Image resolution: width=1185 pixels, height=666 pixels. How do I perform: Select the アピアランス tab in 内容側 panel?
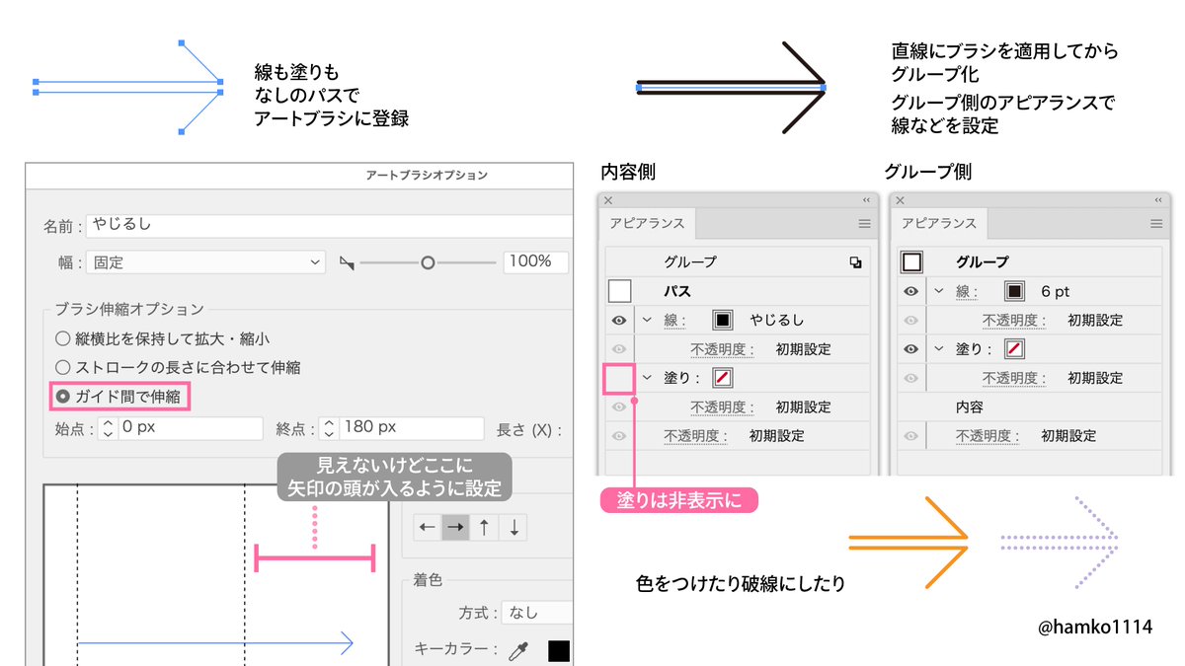(647, 224)
